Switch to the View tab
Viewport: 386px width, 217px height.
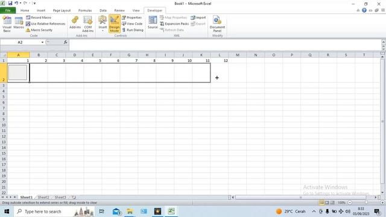(136, 10)
